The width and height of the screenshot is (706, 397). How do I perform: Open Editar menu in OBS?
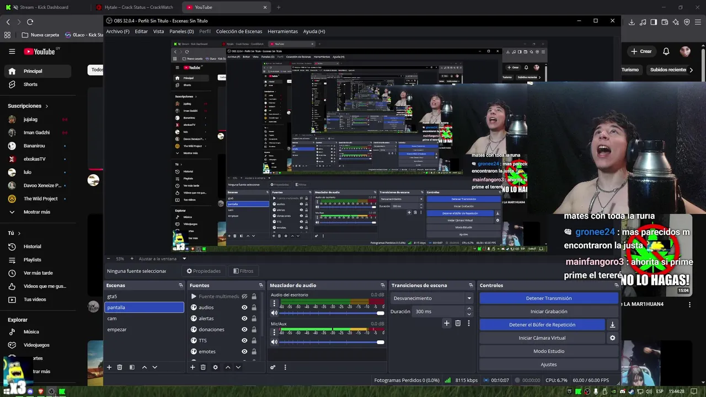point(141,31)
